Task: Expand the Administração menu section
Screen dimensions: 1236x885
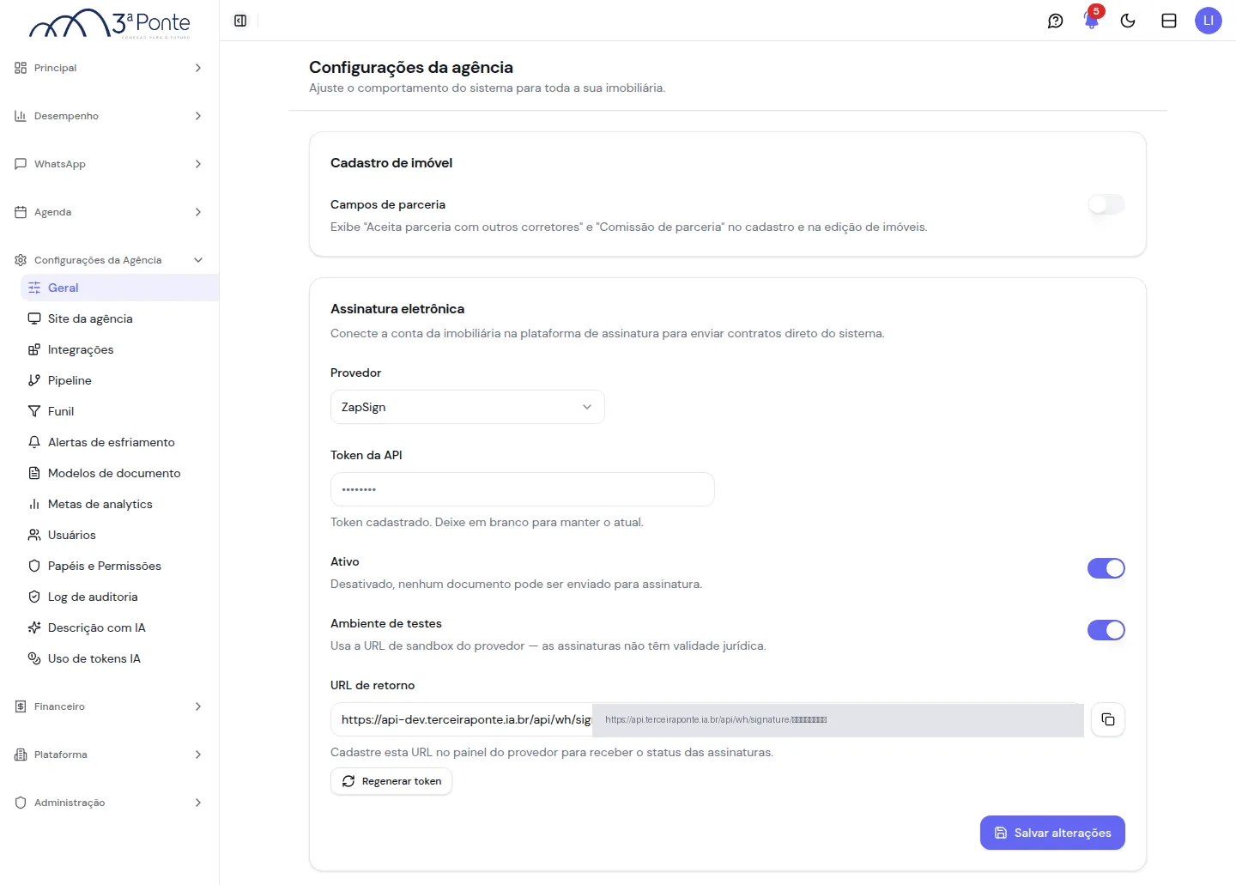Action: (109, 803)
